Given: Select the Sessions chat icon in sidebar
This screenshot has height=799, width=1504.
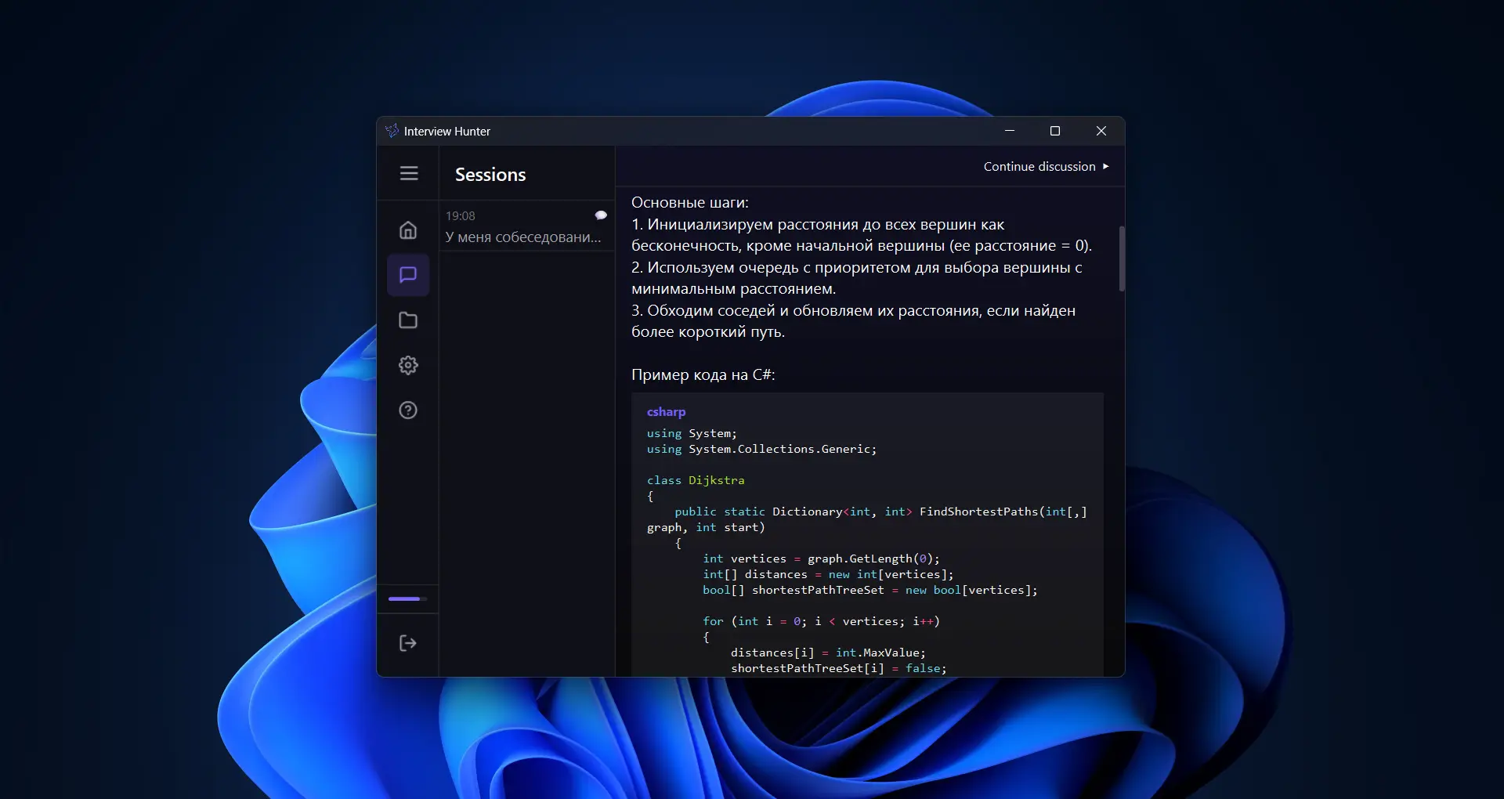Looking at the screenshot, I should [408, 275].
